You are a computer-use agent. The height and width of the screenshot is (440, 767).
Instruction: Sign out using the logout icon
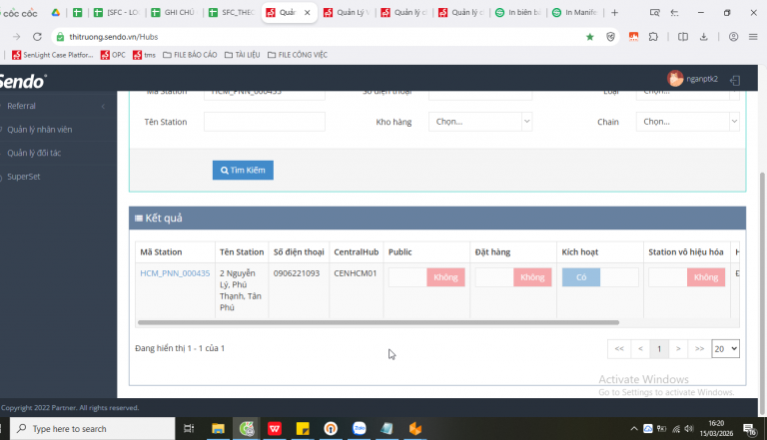(x=735, y=80)
